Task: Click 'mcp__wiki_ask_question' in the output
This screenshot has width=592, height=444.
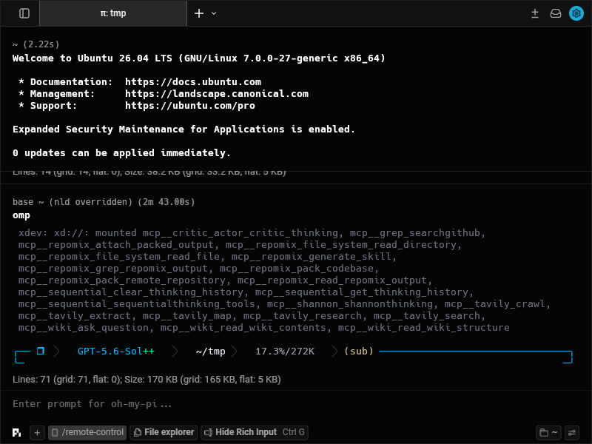Action: [x=84, y=327]
